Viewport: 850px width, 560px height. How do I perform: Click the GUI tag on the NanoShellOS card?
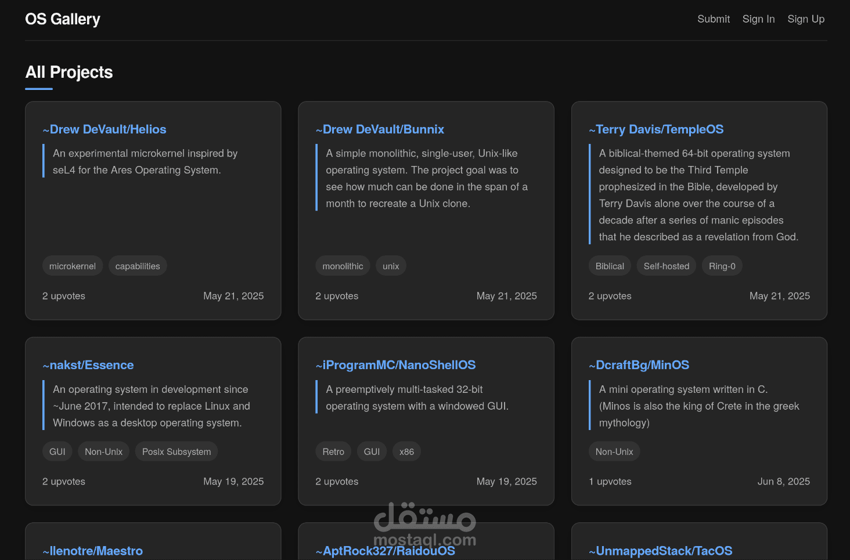coord(372,451)
